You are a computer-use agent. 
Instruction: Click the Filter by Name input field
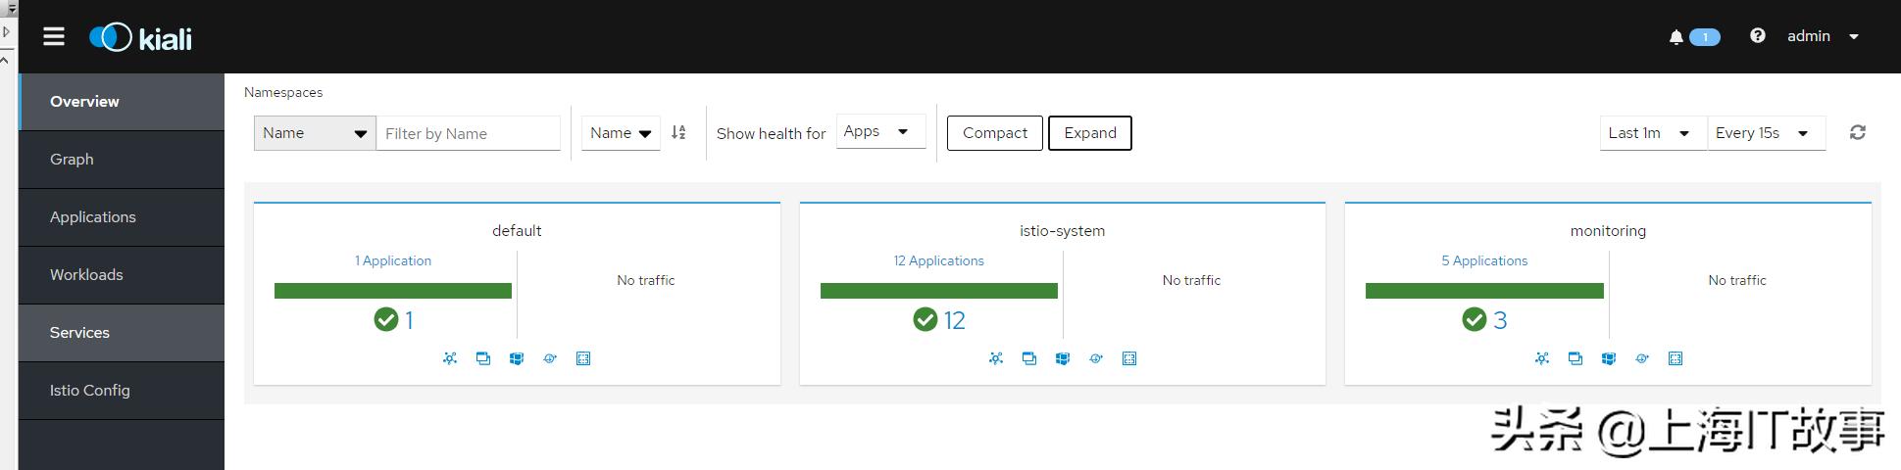pyautogui.click(x=468, y=133)
